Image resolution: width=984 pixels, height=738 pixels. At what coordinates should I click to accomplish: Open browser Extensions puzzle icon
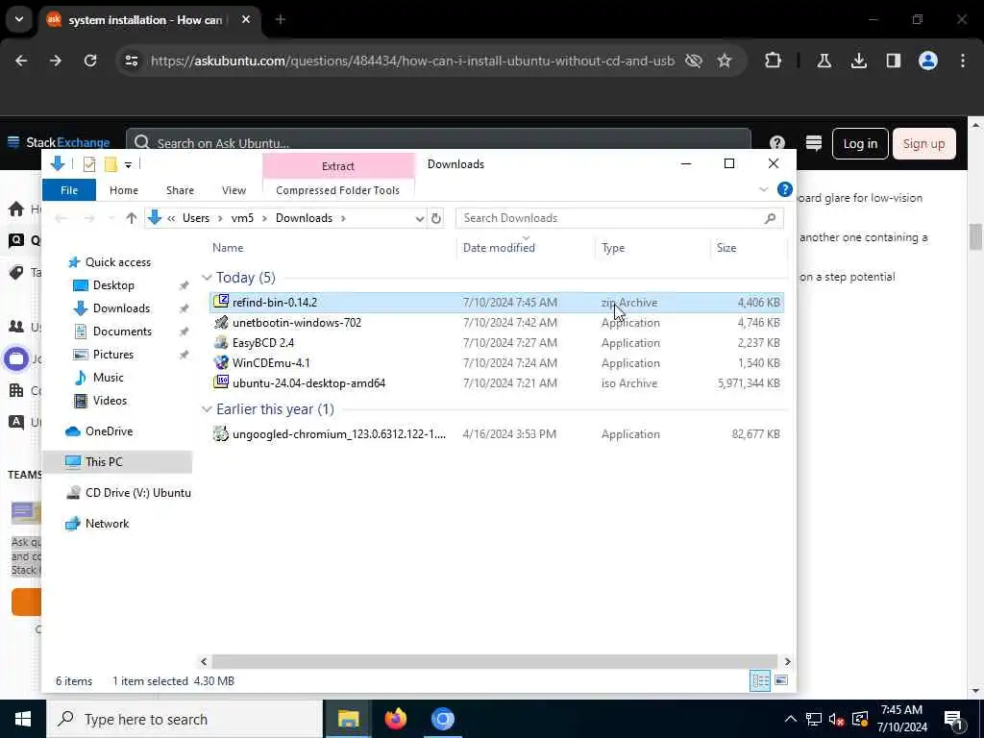(774, 61)
